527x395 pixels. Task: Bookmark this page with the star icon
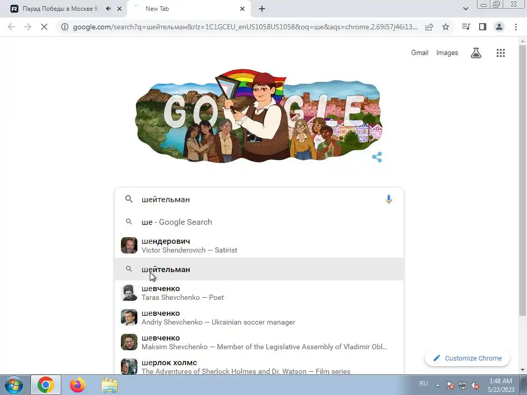point(446,27)
